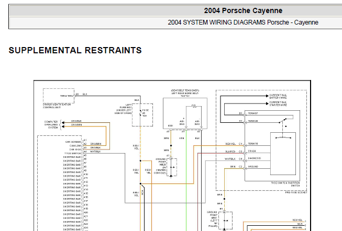Click the Fuse 20 10A symbol

[140, 113]
